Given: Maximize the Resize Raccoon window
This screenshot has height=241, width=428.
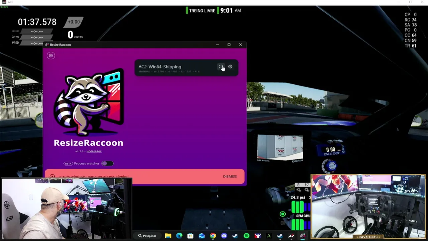Looking at the screenshot, I should pos(229,45).
